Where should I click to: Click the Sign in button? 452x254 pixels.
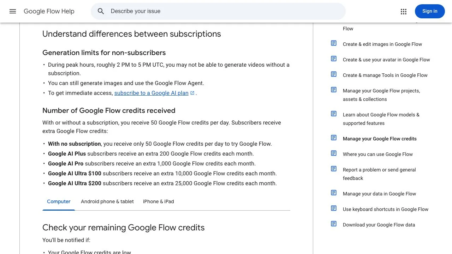pos(430,11)
